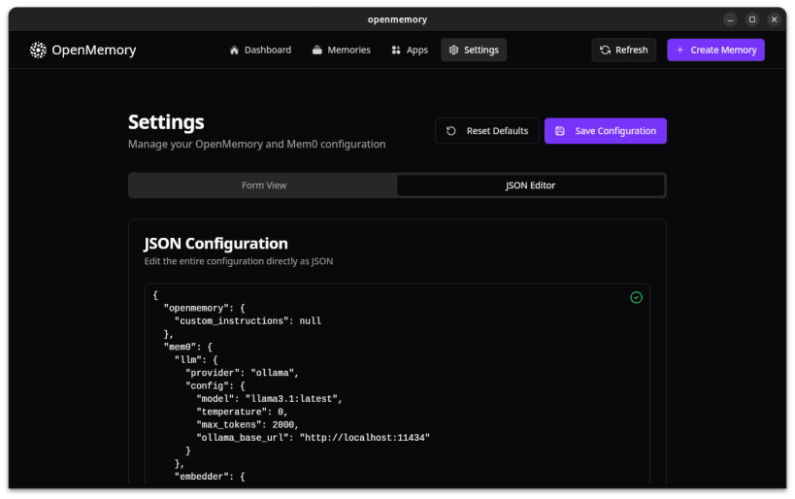Go to Dashboard via the home icon
795x499 pixels.
coord(234,50)
